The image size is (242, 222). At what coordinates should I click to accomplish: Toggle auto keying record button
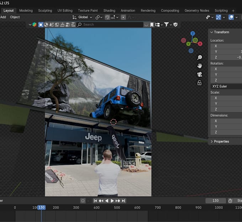(83, 201)
